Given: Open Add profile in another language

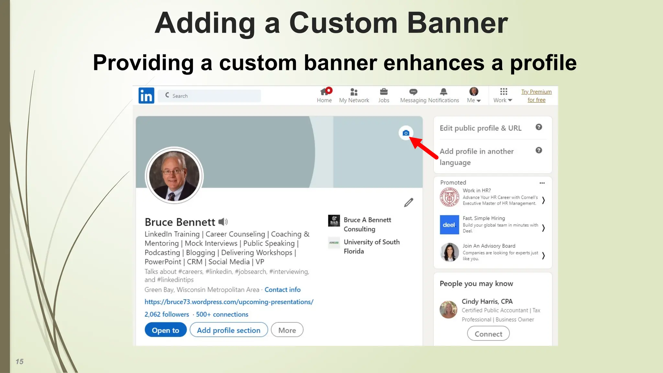Looking at the screenshot, I should [477, 157].
